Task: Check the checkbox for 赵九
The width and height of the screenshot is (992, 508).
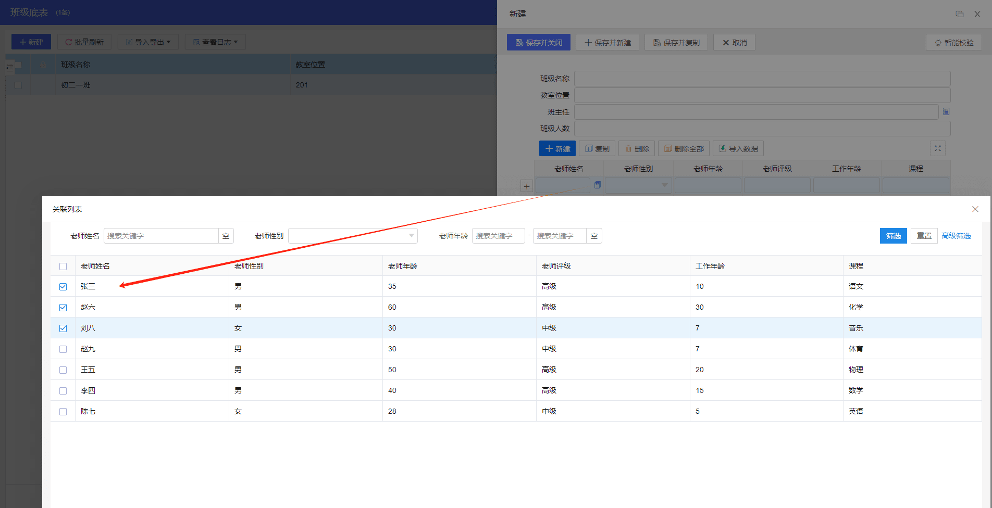Action: pos(63,349)
